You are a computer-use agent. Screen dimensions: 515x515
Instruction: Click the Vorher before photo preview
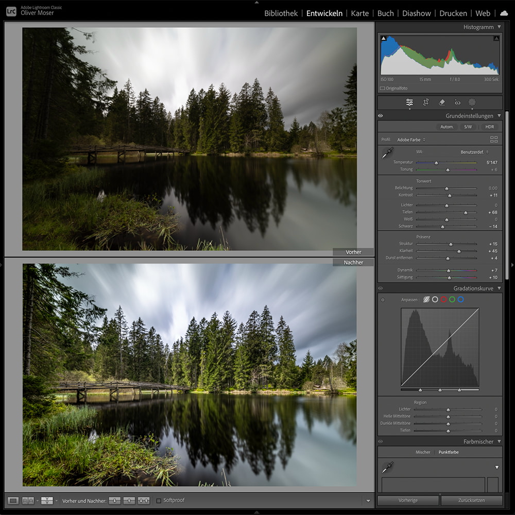pyautogui.click(x=190, y=139)
